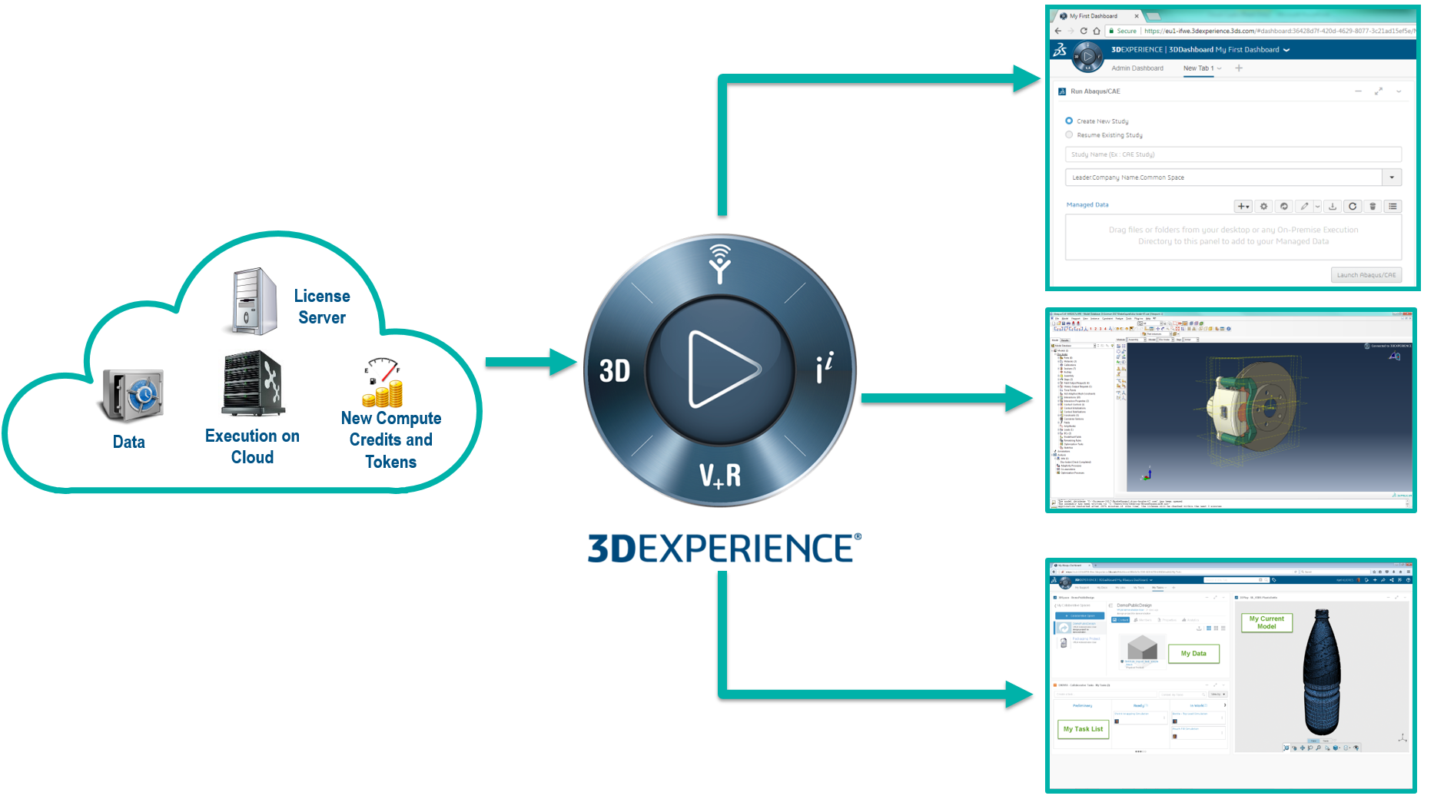Click the My Task List button in the lower dashboard

[x=1083, y=730]
